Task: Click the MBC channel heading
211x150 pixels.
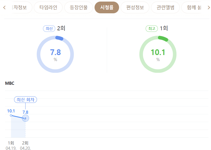Action: coord(10,83)
